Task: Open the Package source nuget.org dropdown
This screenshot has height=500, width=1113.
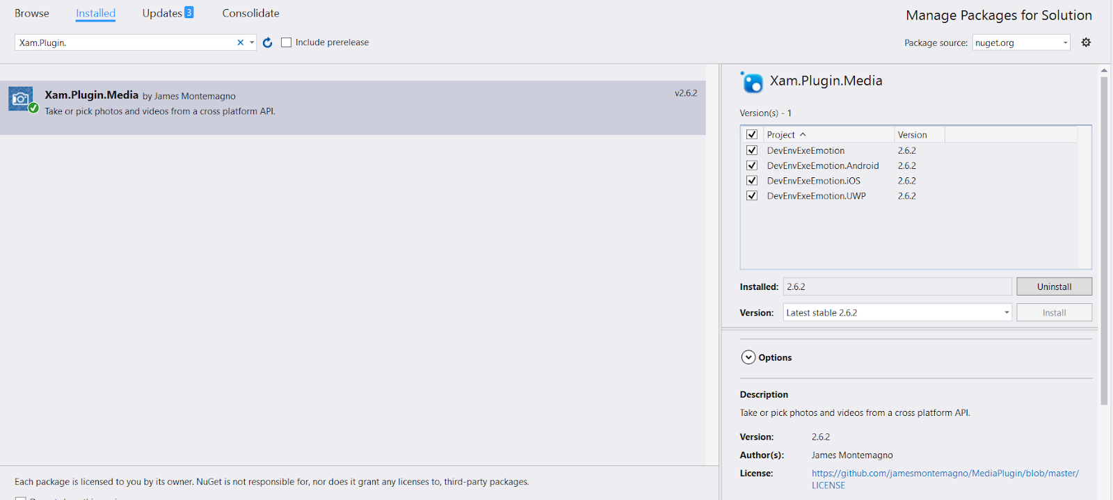Action: [x=1021, y=42]
